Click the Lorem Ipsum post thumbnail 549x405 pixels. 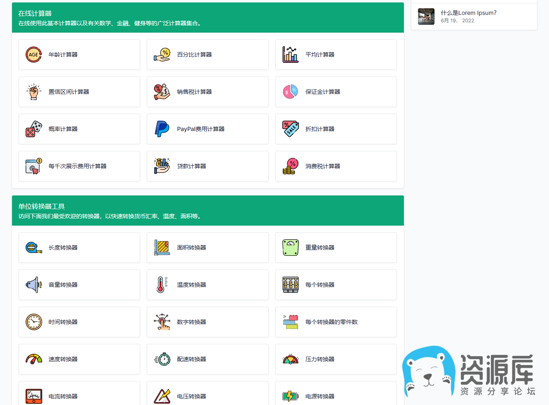pyautogui.click(x=426, y=17)
